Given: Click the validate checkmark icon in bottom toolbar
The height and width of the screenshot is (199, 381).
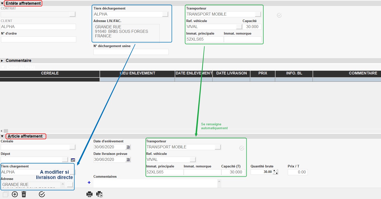Looking at the screenshot, I should click(x=42, y=194).
